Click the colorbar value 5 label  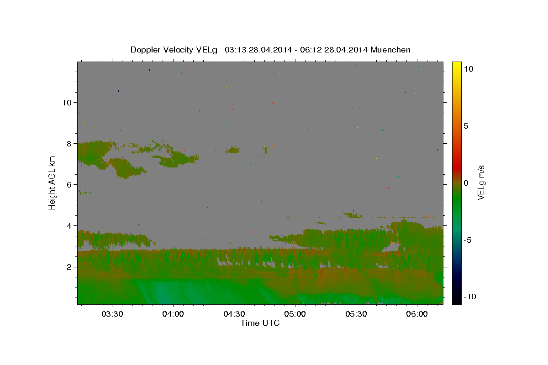point(466,126)
